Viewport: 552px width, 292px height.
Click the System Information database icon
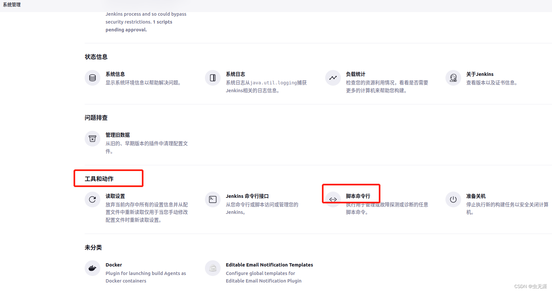pyautogui.click(x=92, y=78)
